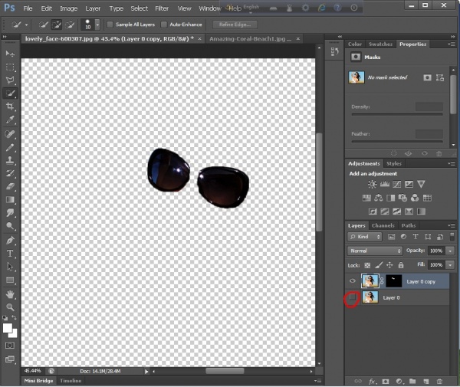Enable the Auto-Enhance checkbox
Image resolution: width=460 pixels, height=387 pixels.
[x=164, y=25]
